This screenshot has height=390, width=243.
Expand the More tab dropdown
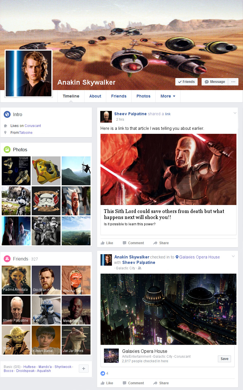click(x=168, y=96)
